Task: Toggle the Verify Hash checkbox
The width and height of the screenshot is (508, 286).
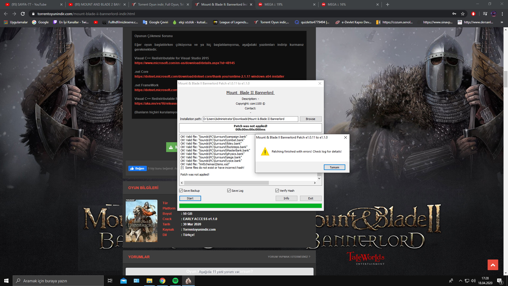Action: 277,191
